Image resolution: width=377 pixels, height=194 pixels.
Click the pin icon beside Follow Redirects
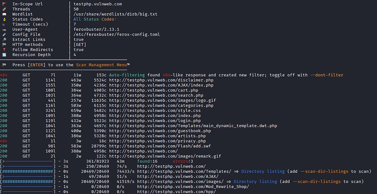coord(4,50)
